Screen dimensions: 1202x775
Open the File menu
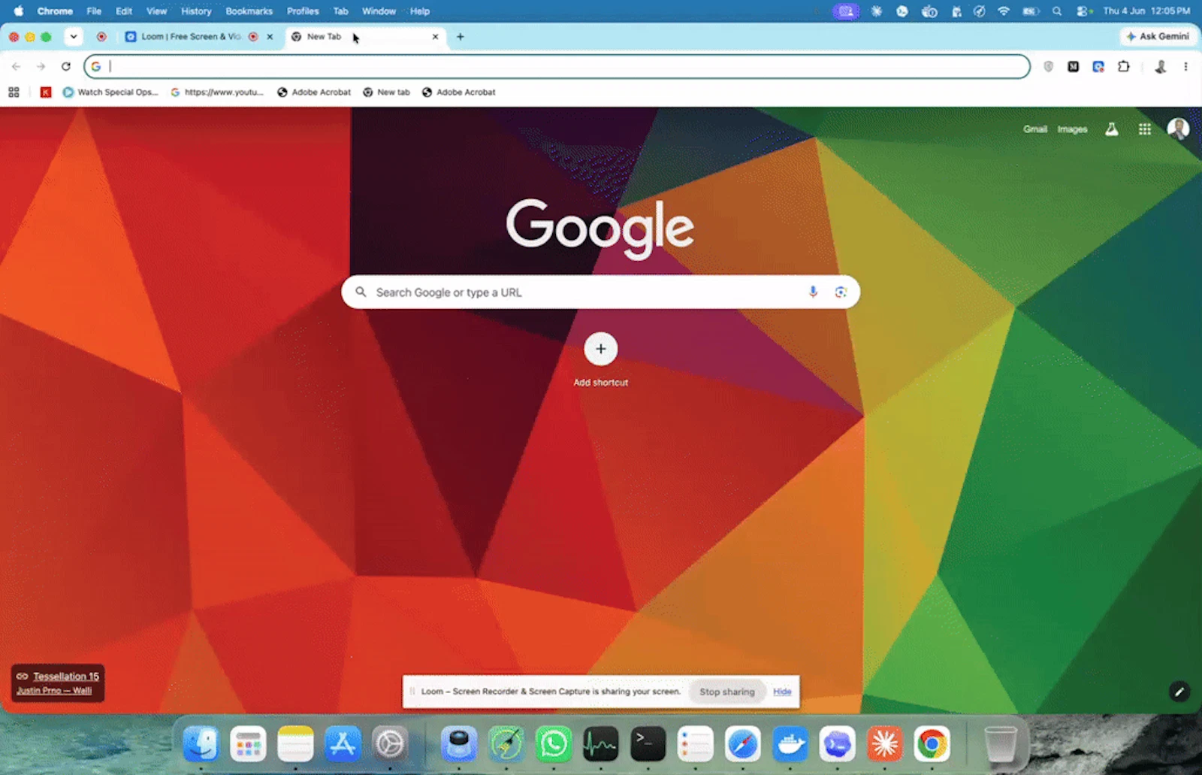(94, 11)
